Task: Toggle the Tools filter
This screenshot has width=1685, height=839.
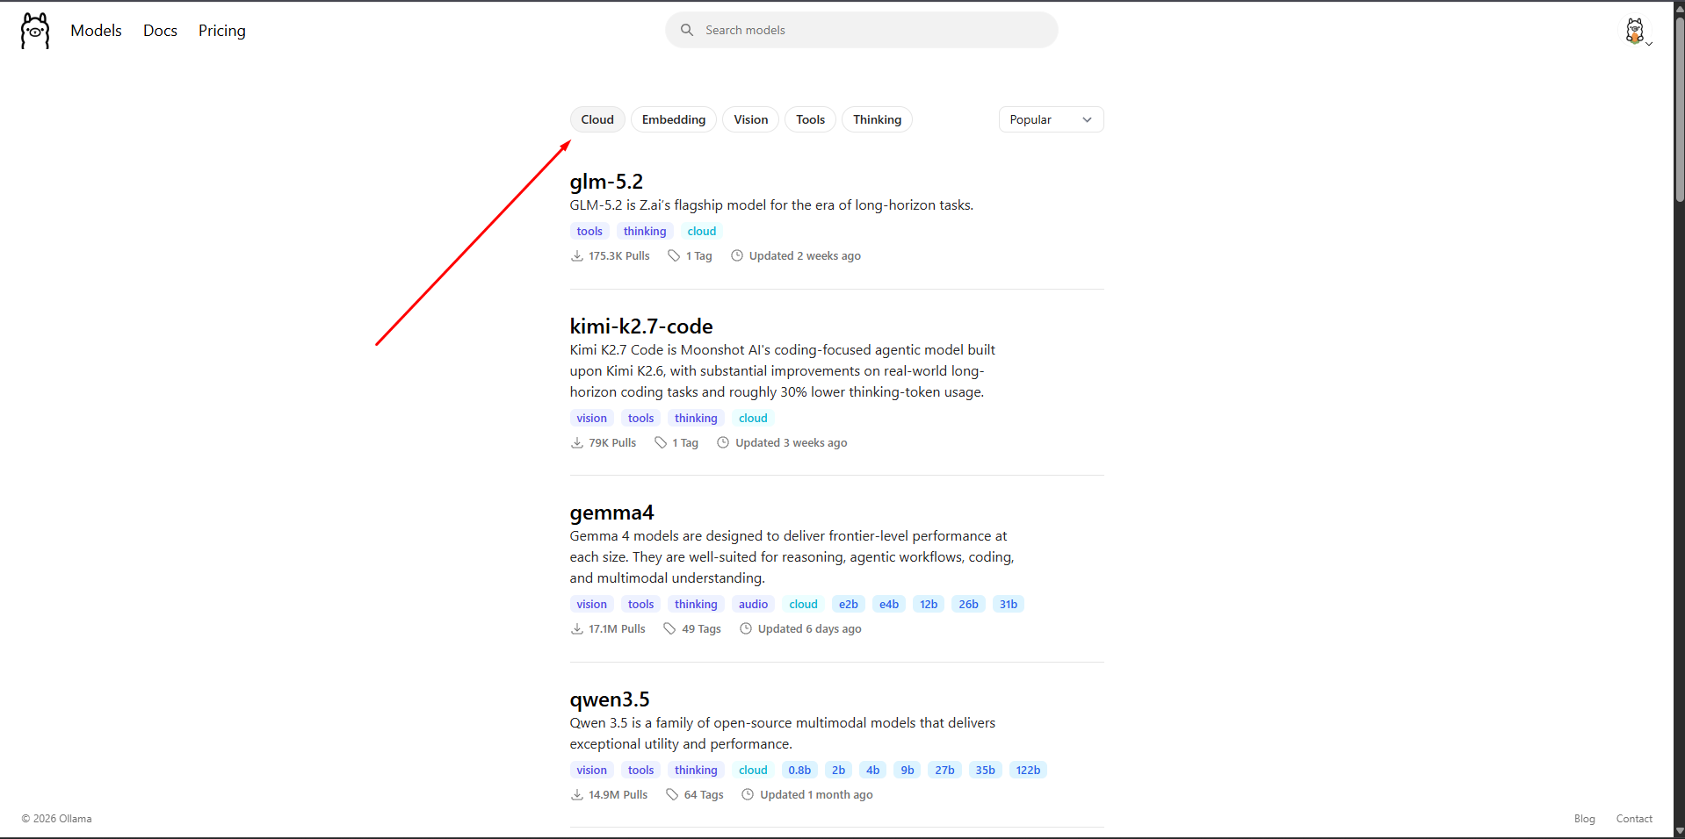Action: [x=811, y=119]
